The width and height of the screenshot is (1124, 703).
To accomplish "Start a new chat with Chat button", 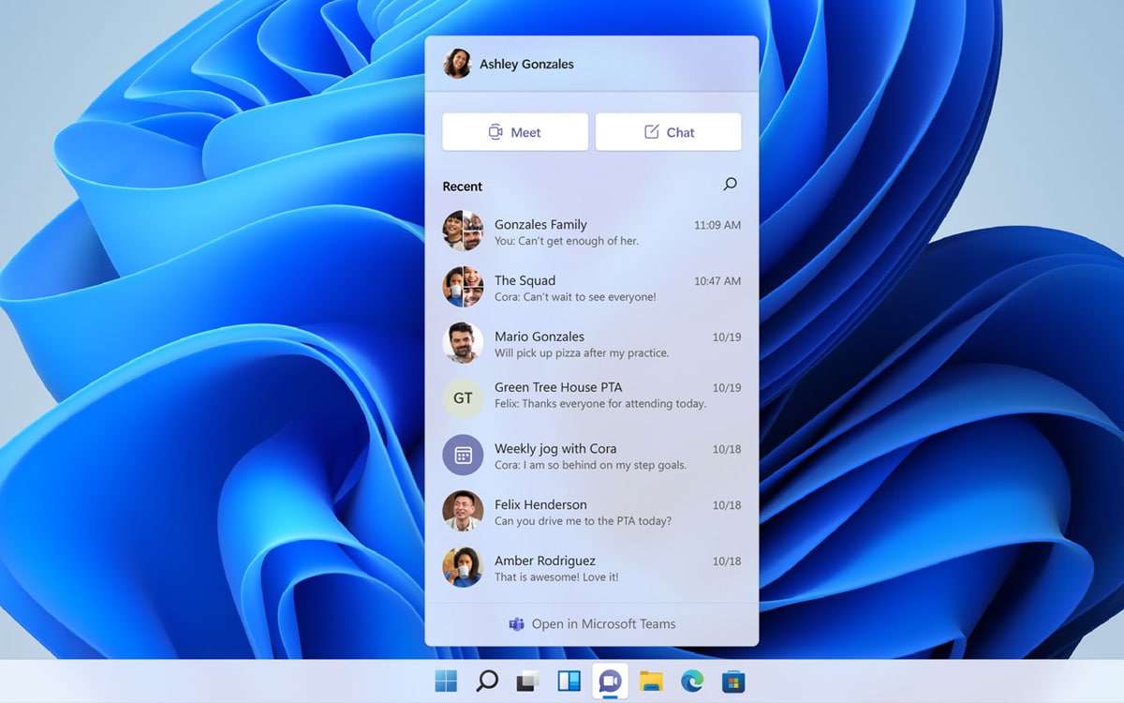I will (x=668, y=132).
